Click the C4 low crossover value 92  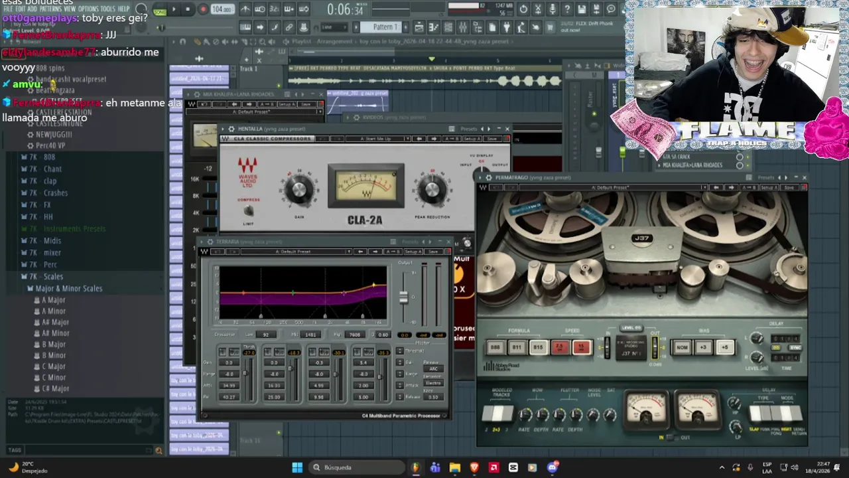[x=266, y=335]
